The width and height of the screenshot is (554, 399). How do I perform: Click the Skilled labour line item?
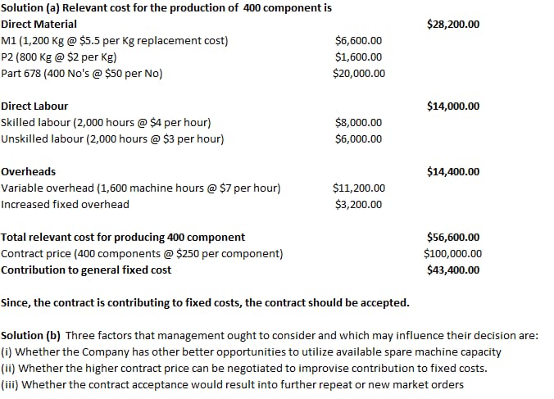(106, 123)
